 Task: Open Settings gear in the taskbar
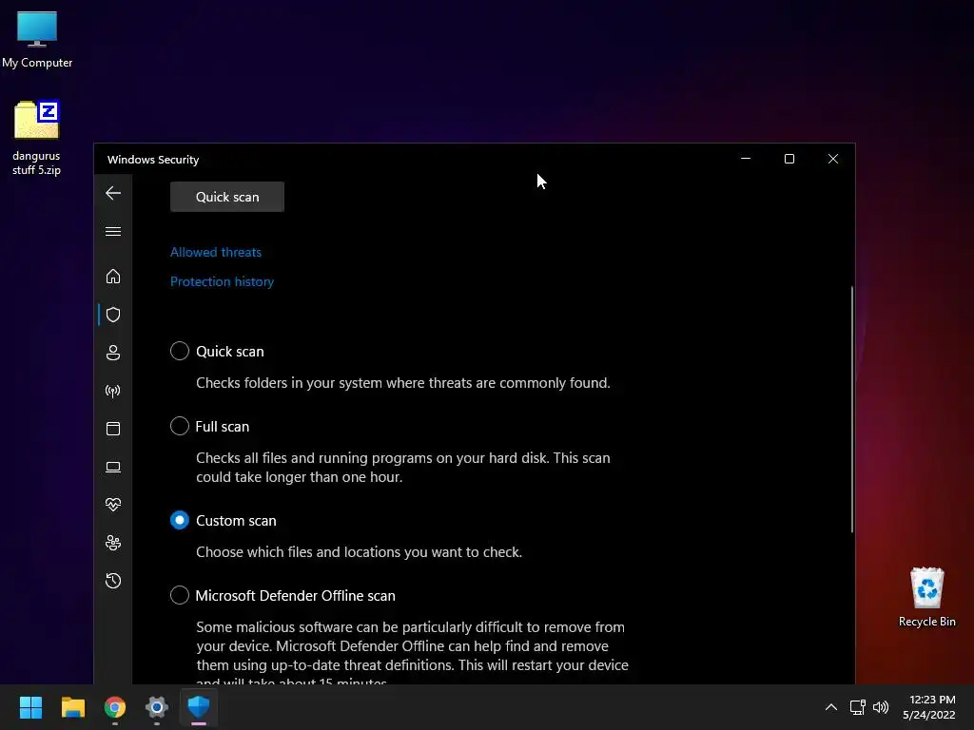coord(157,707)
